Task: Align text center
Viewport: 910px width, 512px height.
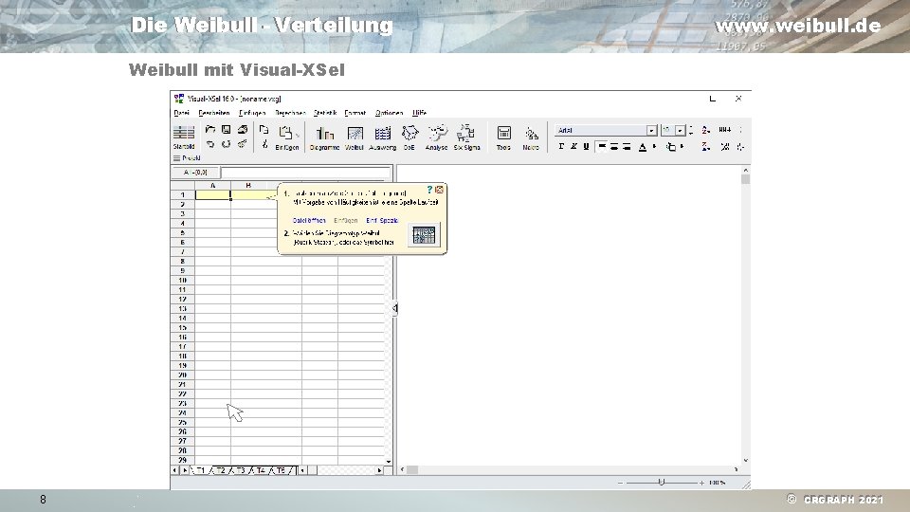Action: tap(614, 147)
